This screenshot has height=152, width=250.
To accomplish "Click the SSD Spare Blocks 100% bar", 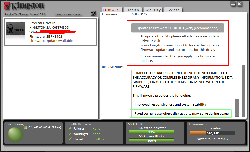I will point(152,140).
